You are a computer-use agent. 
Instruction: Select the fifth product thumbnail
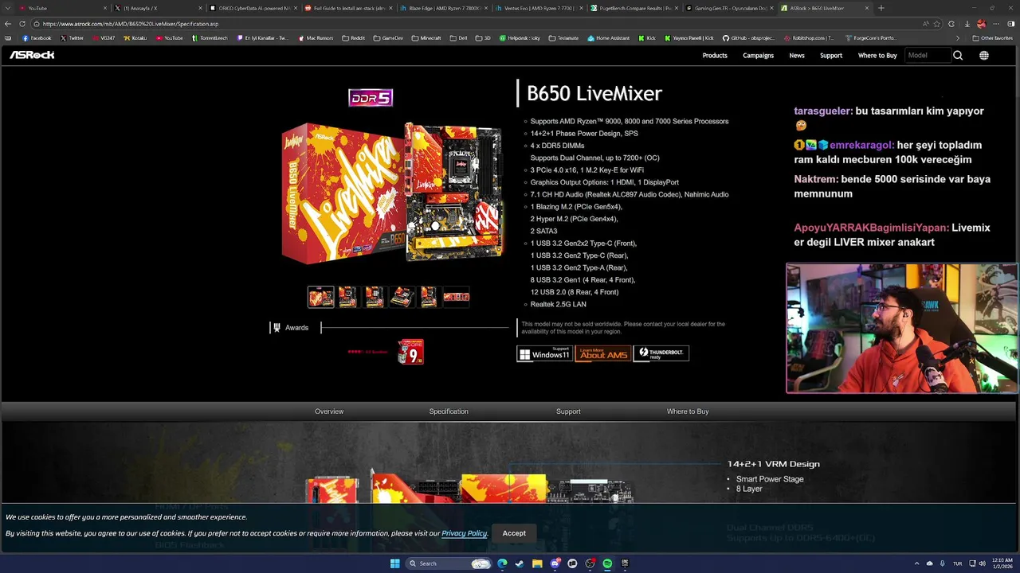tap(429, 297)
